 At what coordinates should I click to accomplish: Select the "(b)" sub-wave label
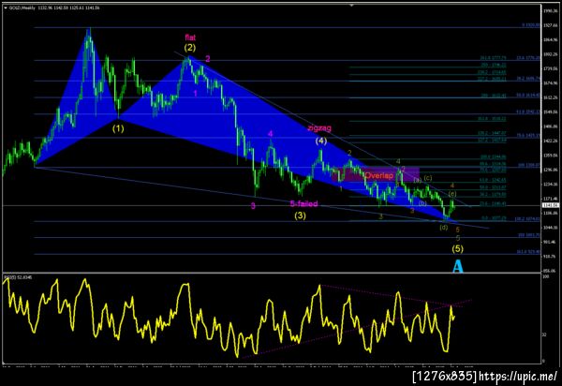coord(422,203)
